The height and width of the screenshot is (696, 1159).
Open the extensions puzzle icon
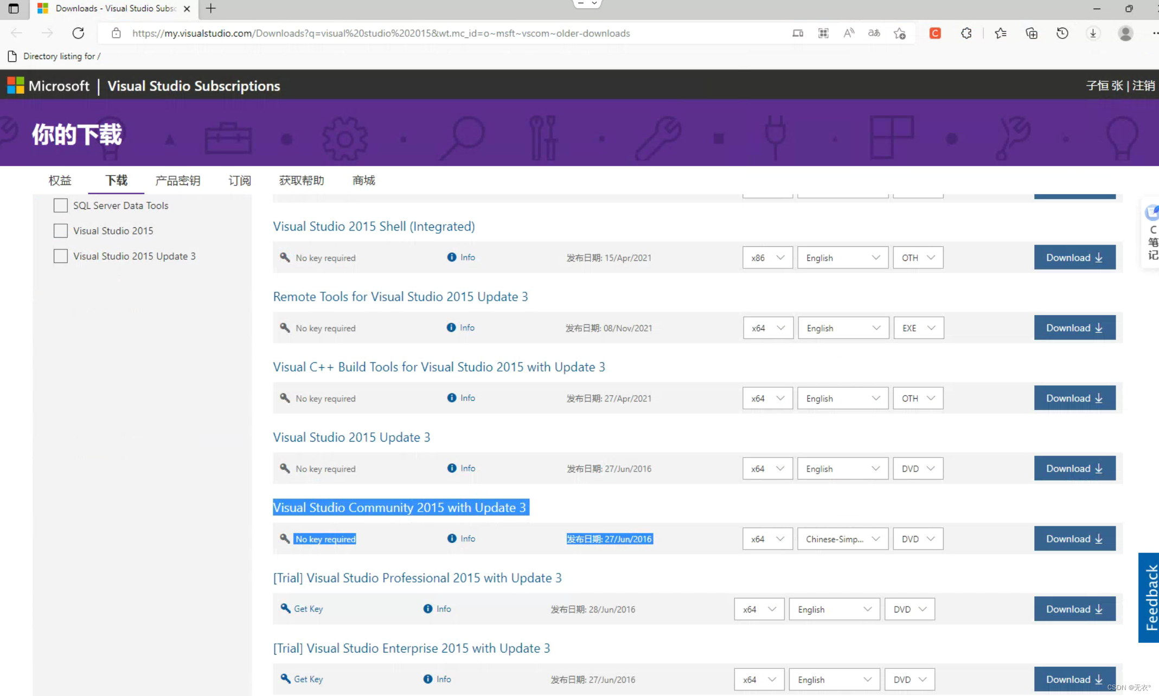click(966, 33)
